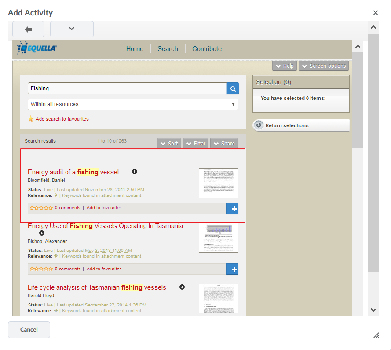Click the inner EQUELLA frame scrollbar thumb

358,100
